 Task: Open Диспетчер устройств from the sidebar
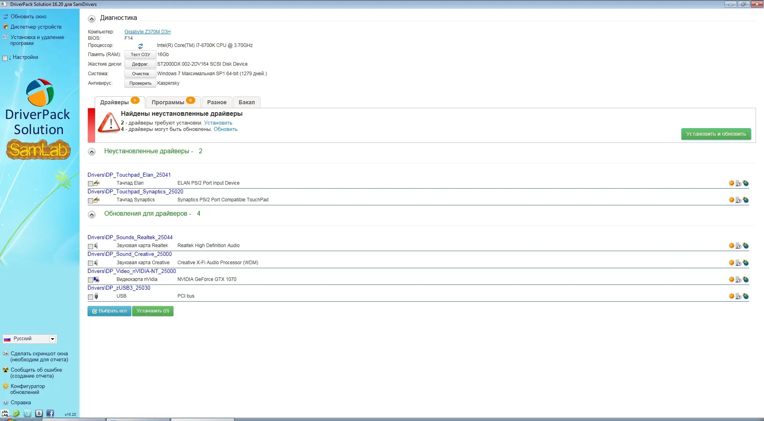(x=36, y=27)
